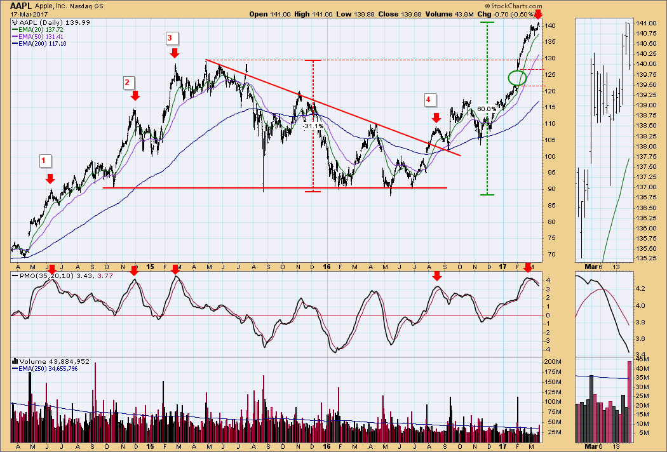Click the Open 141.00 header value
This screenshot has width=667, height=452.
click(270, 14)
